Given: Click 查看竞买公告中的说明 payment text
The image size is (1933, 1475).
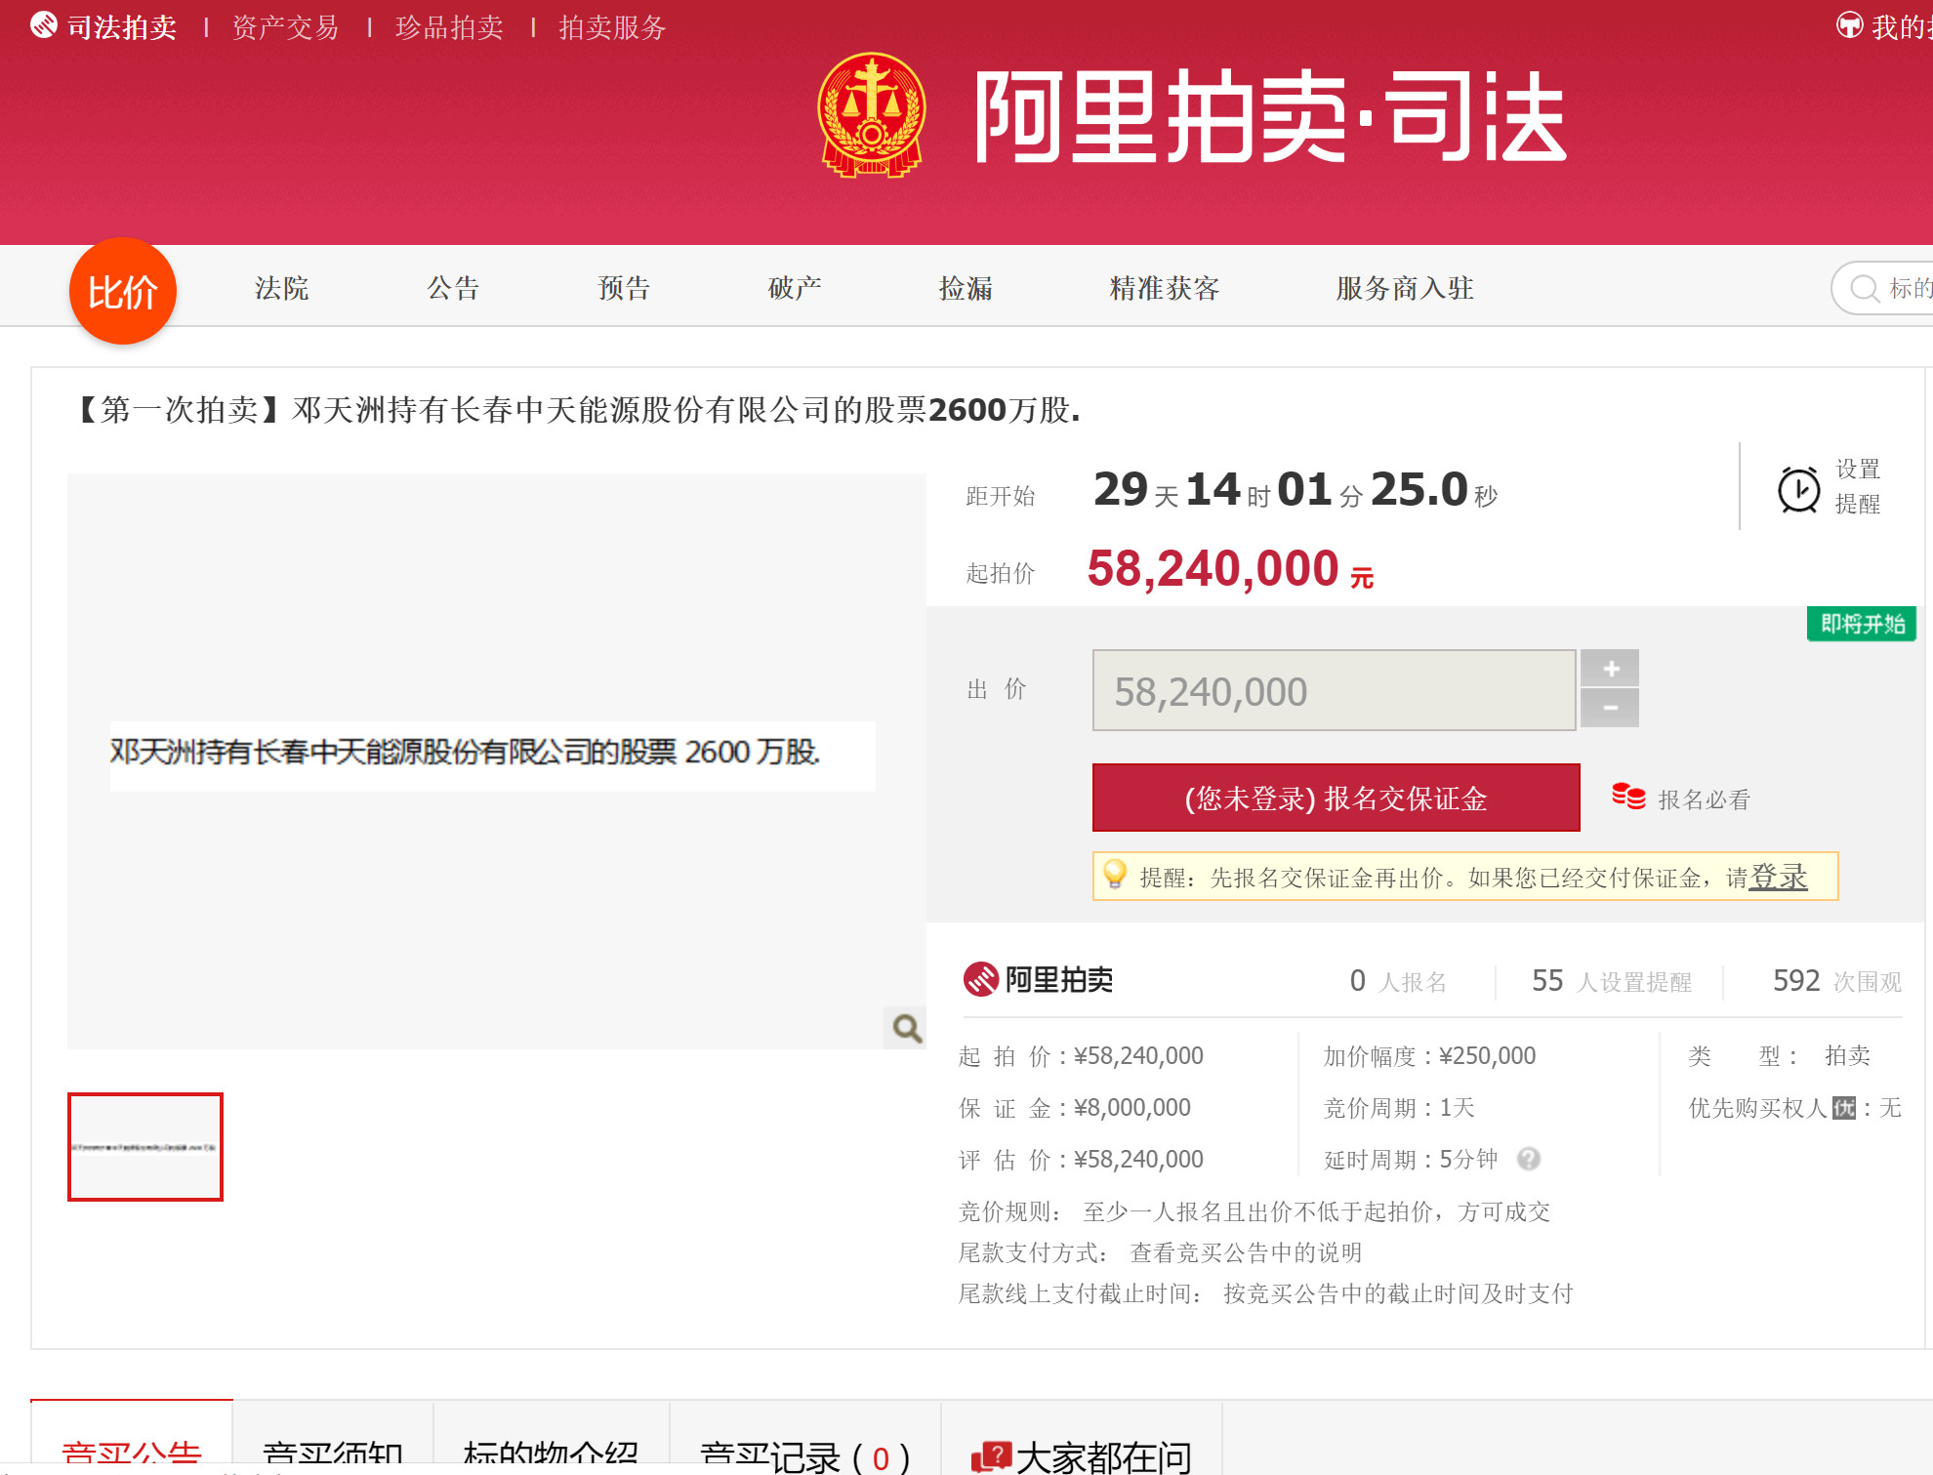Looking at the screenshot, I should point(1246,1252).
